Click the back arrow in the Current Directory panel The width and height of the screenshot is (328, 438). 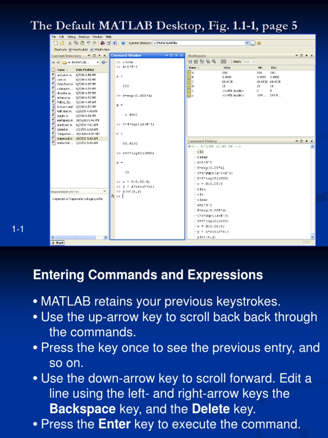(53, 62)
